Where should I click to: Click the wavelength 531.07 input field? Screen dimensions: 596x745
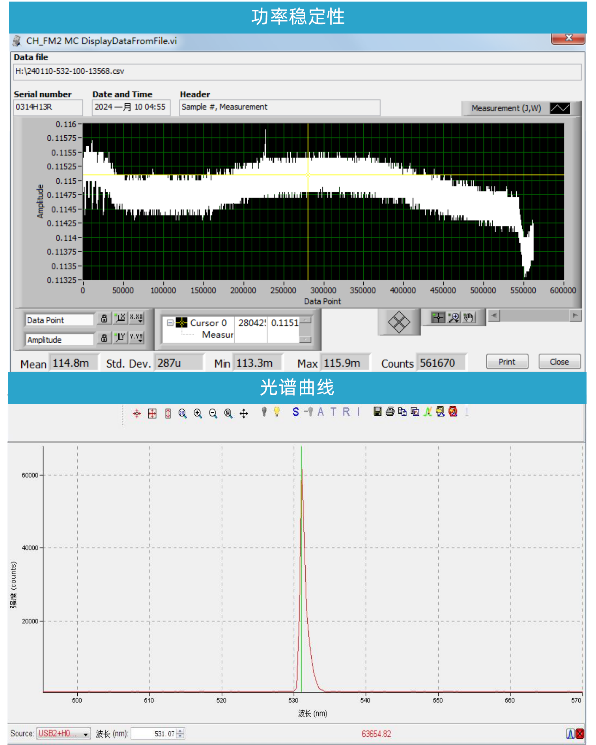click(153, 734)
